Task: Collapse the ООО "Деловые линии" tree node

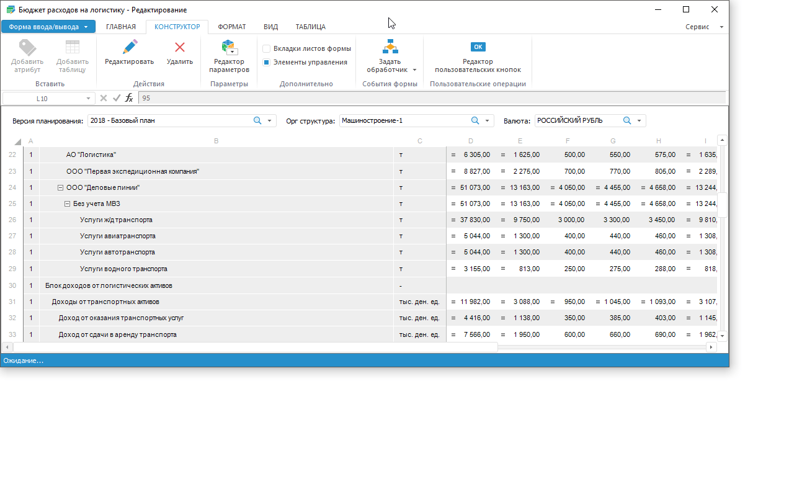Action: click(x=60, y=187)
